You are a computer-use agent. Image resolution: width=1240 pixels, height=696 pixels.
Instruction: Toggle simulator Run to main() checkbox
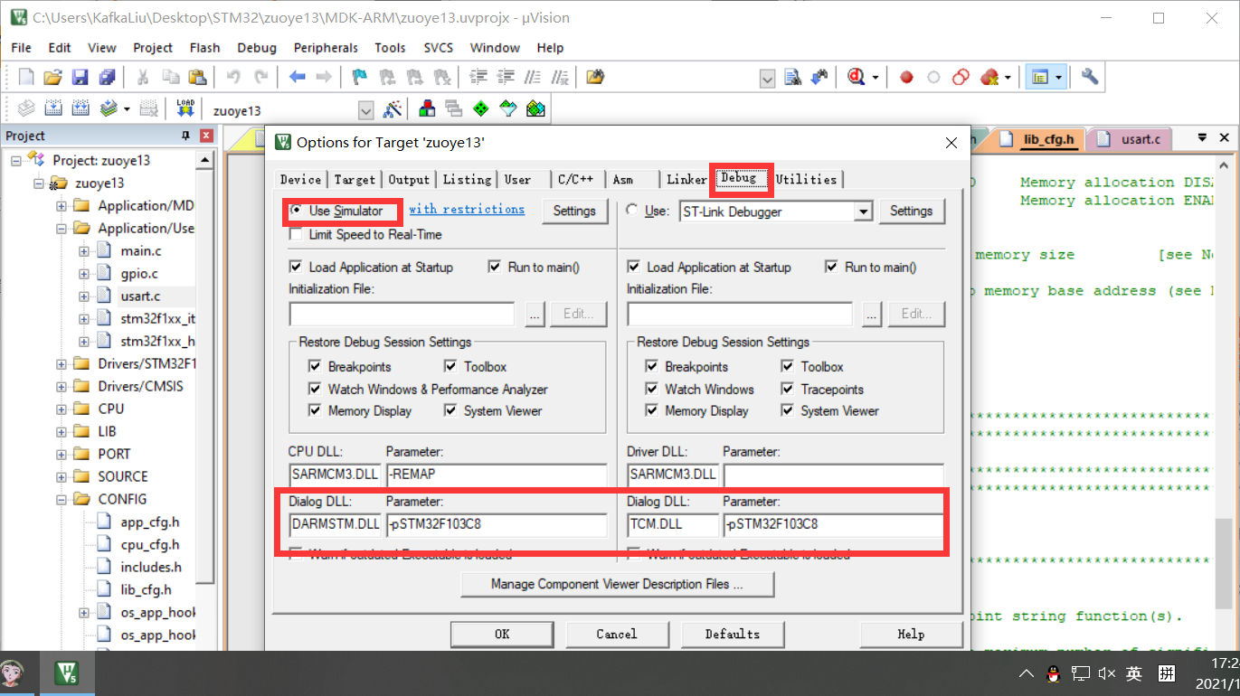tap(495, 267)
